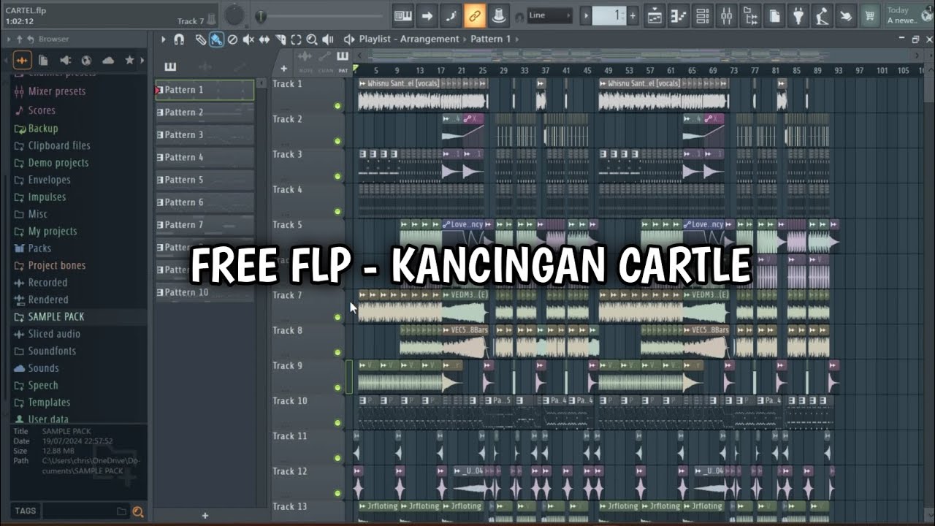
Task: Mute Track 7 with its green light
Action: coord(337,317)
